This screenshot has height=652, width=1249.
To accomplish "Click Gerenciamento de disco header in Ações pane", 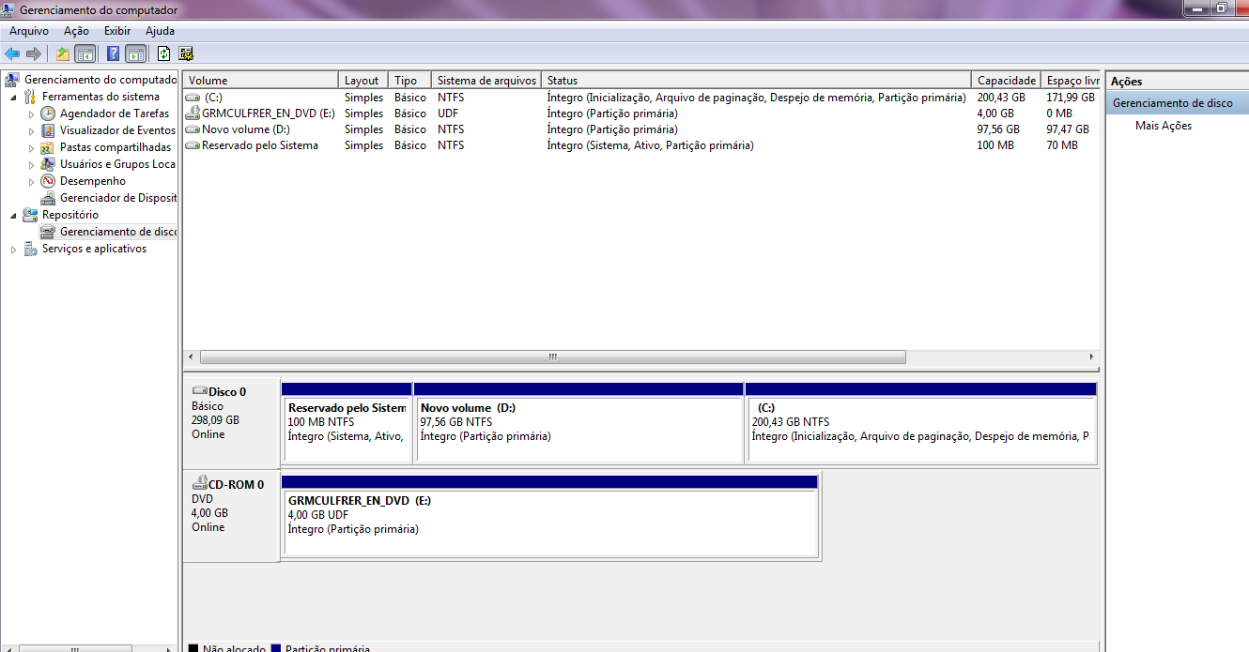I will pos(1177,103).
